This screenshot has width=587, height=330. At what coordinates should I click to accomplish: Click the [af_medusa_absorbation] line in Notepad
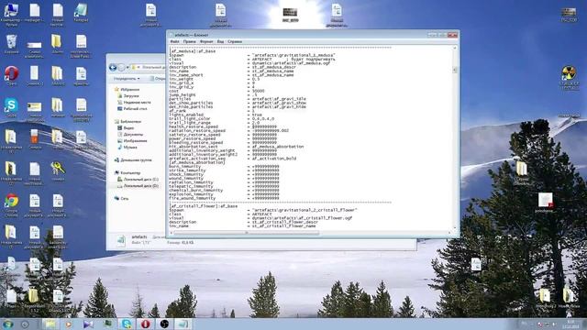(x=197, y=162)
